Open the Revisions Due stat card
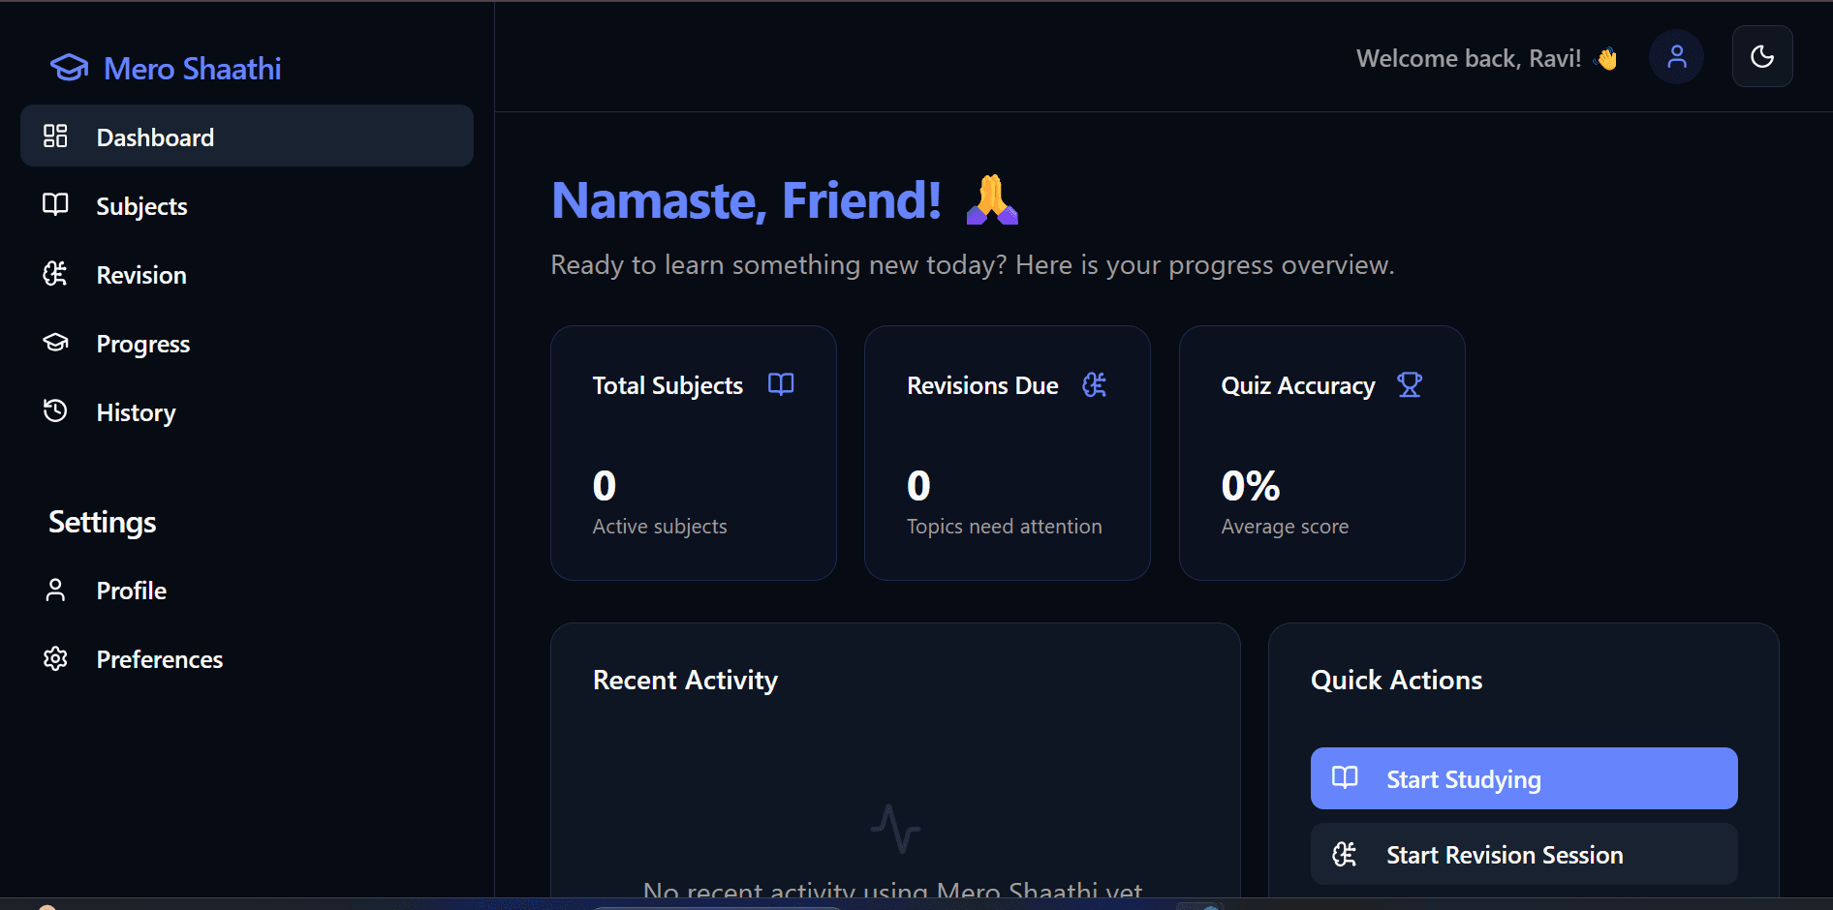This screenshot has width=1833, height=910. pos(1008,453)
